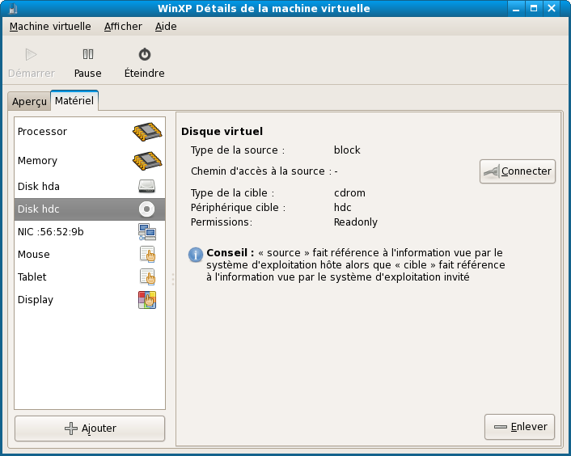Viewport: 571px width, 456px height.
Task: Select the Processor row label
Action: point(42,131)
